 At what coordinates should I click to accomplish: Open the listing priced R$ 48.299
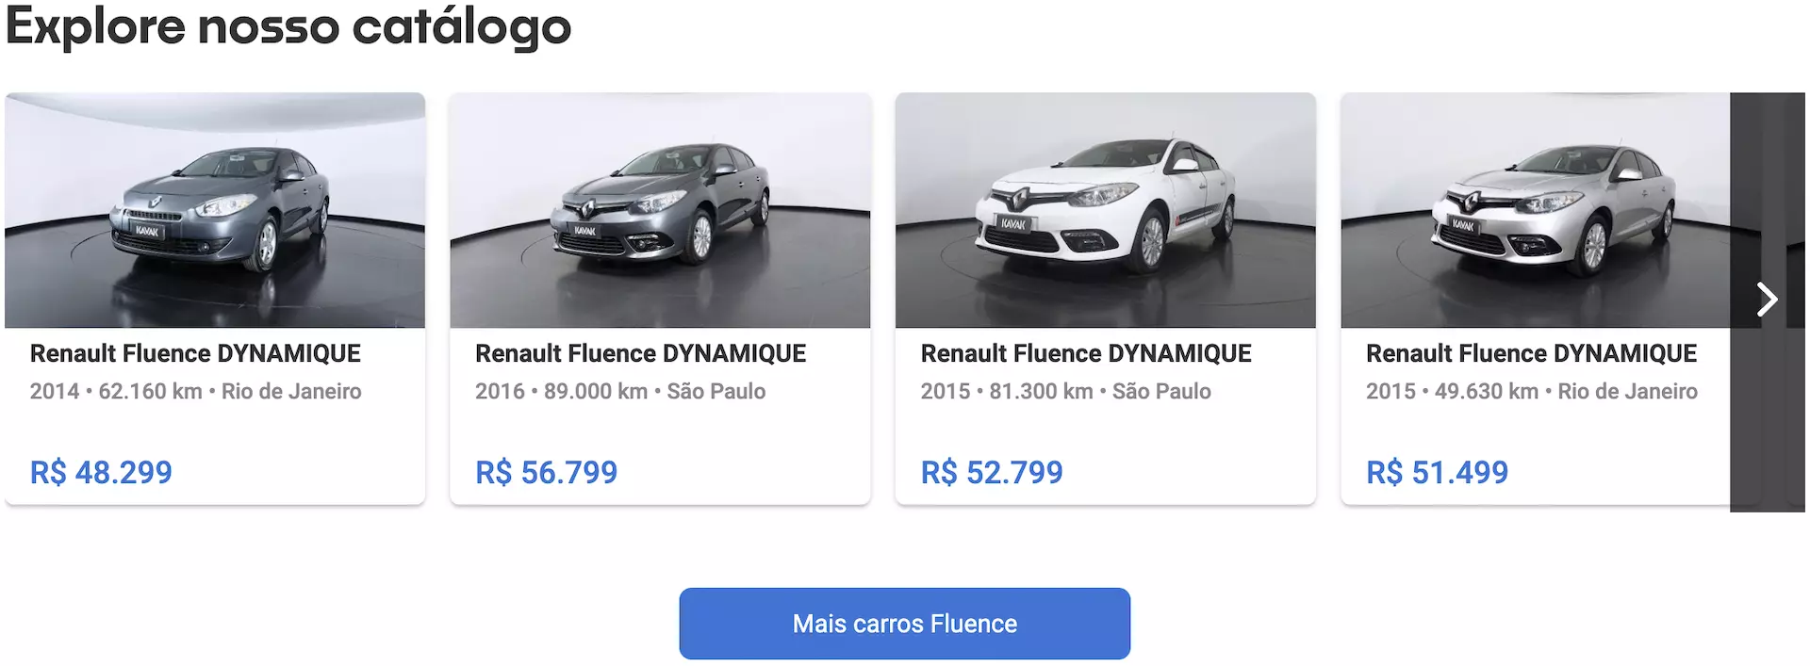[101, 471]
